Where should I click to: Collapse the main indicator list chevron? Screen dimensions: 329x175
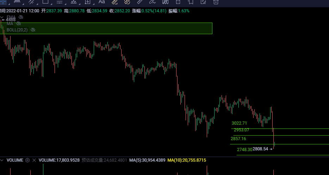coord(2,17)
